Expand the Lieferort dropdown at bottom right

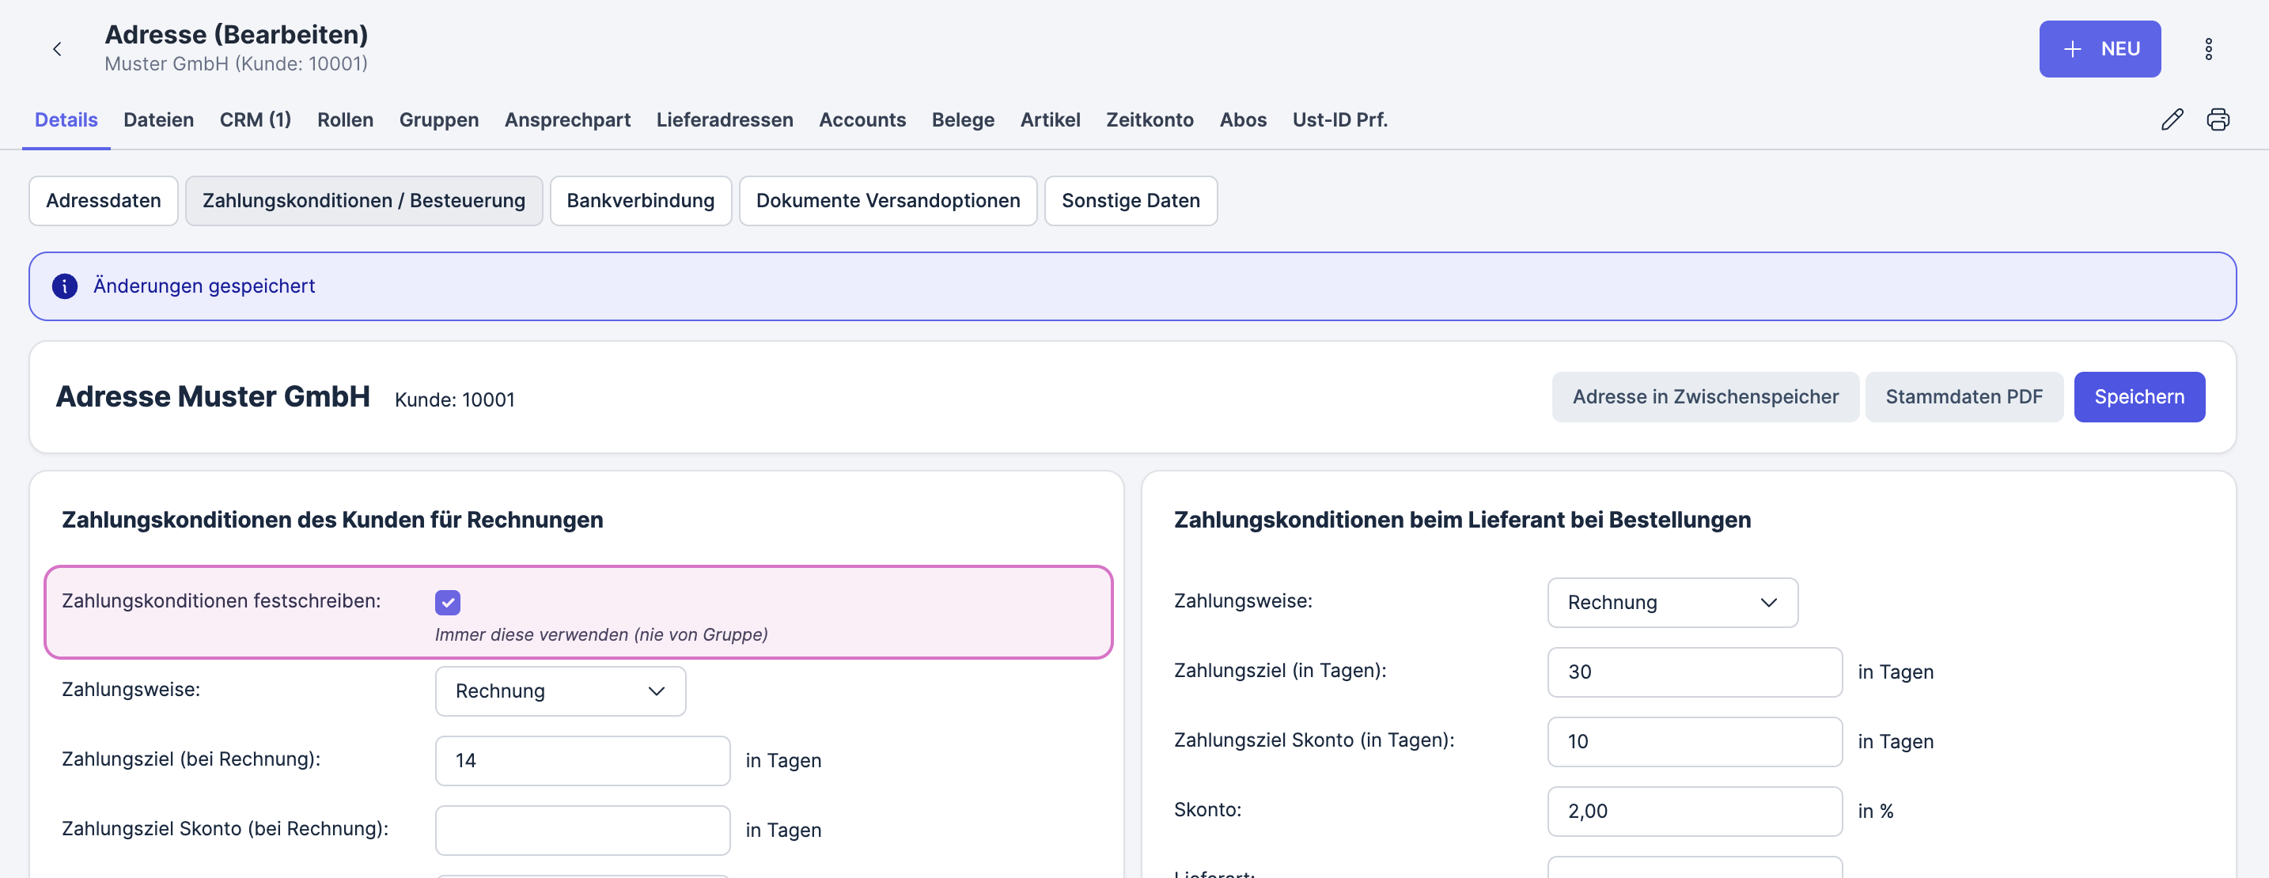click(1693, 872)
